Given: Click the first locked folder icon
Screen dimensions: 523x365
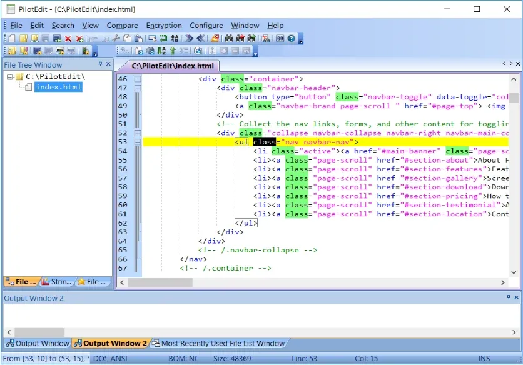Looking at the screenshot, I should coord(13,51).
